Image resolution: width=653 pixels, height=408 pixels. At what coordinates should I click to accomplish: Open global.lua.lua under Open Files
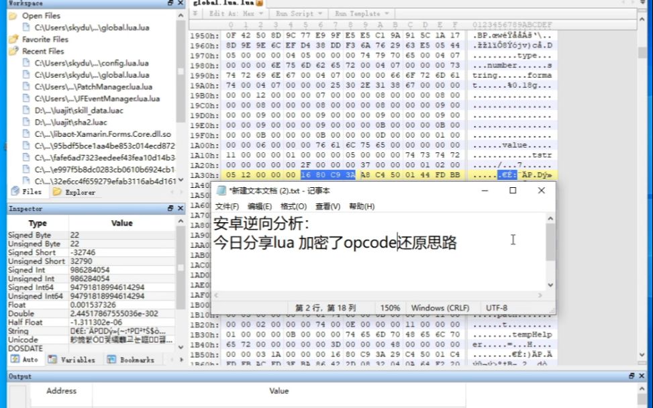click(x=92, y=28)
